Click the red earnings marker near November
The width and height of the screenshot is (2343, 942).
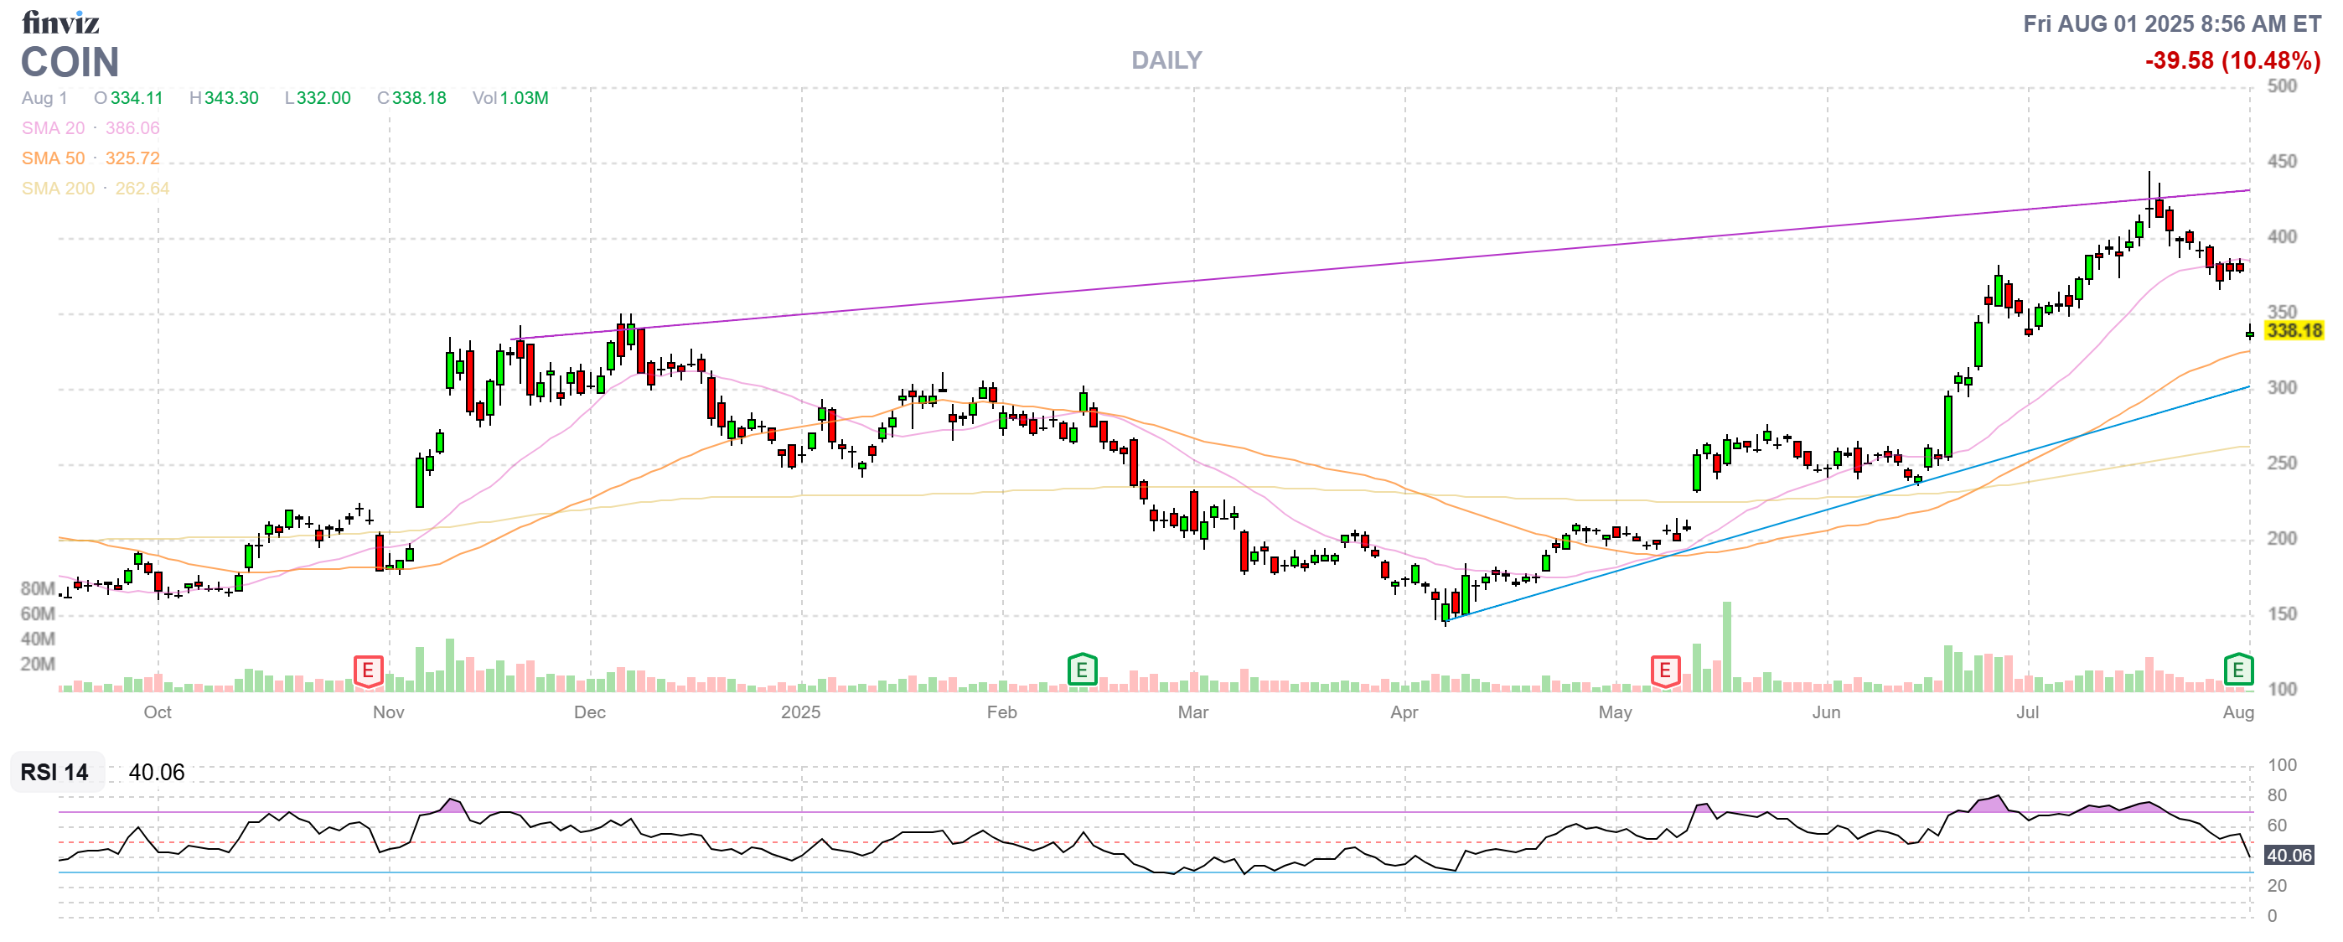(368, 671)
